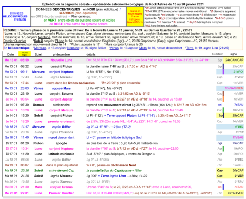The width and height of the screenshot is (246, 199).
Task: Select the Premier Quartier row at 22:01
Action: click(x=123, y=193)
